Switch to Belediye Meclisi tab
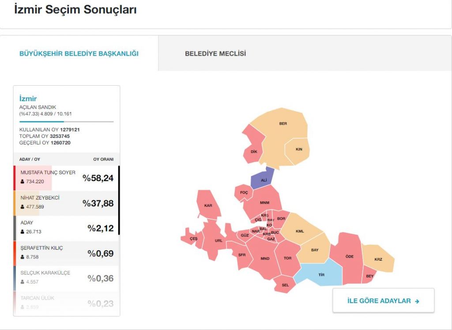 [x=215, y=54]
